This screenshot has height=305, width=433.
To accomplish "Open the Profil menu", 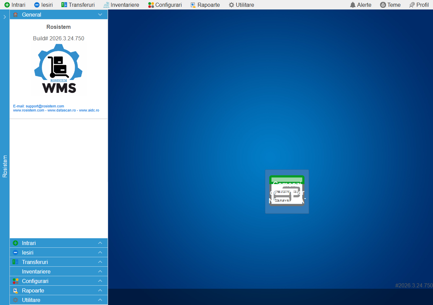I will point(419,5).
